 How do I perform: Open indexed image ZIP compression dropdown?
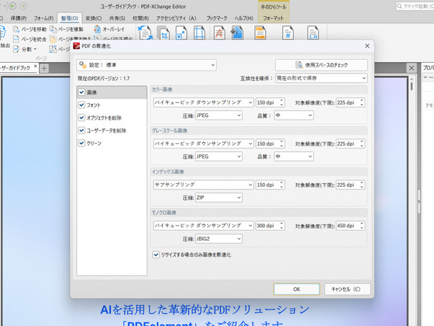point(219,197)
